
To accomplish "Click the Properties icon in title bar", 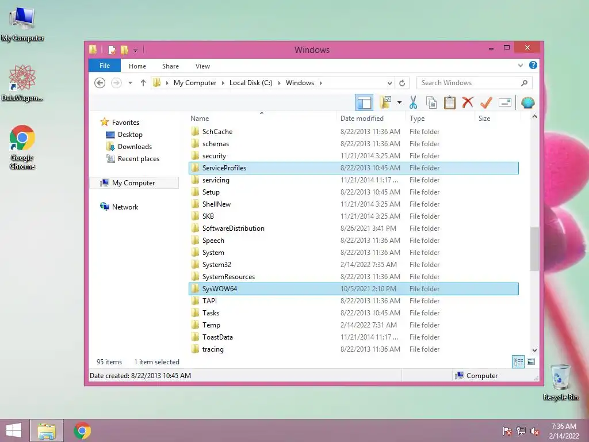I will pos(112,49).
